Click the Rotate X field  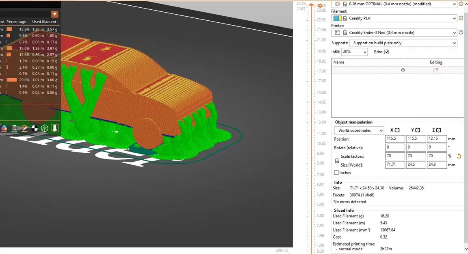click(x=395, y=148)
